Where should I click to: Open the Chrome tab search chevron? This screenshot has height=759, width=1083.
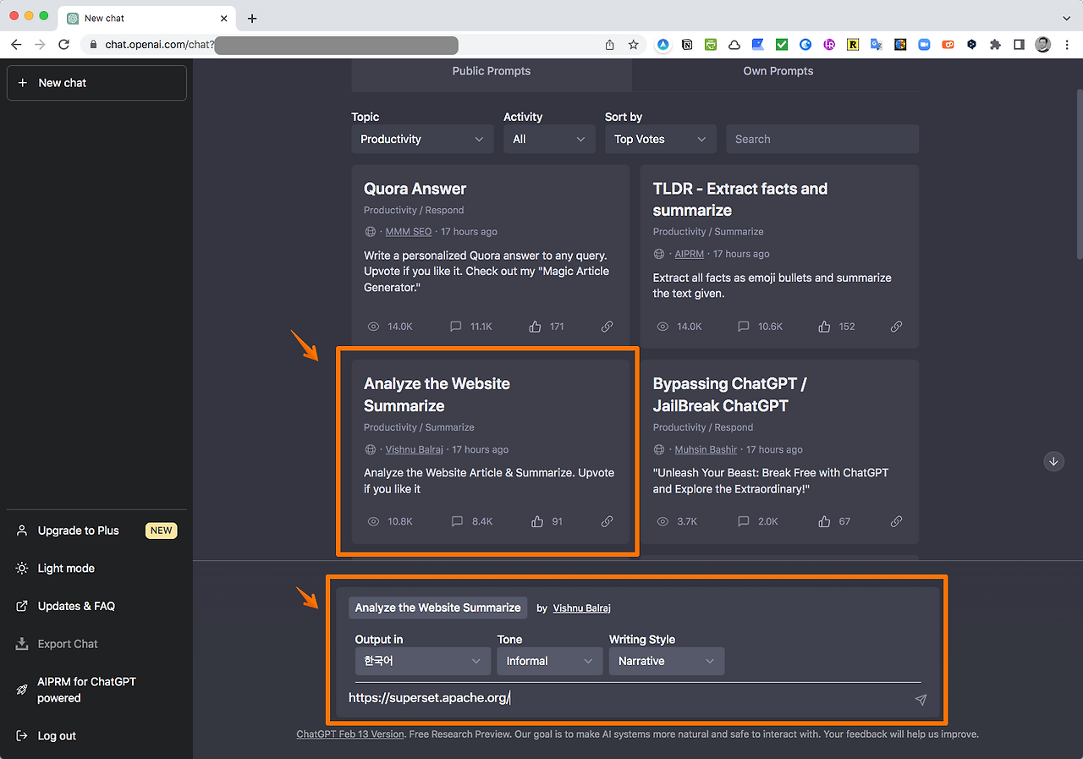[1065, 18]
